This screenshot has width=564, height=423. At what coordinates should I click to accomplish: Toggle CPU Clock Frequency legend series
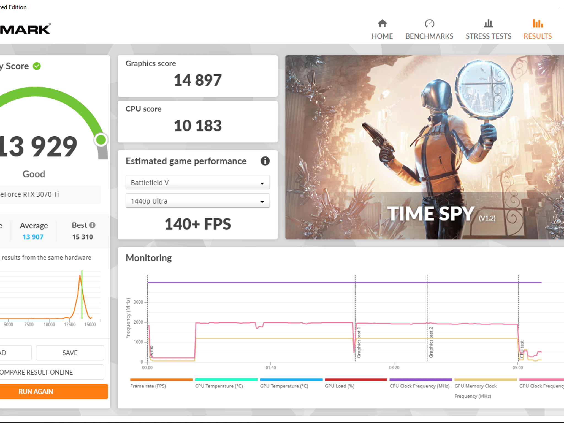421,384
